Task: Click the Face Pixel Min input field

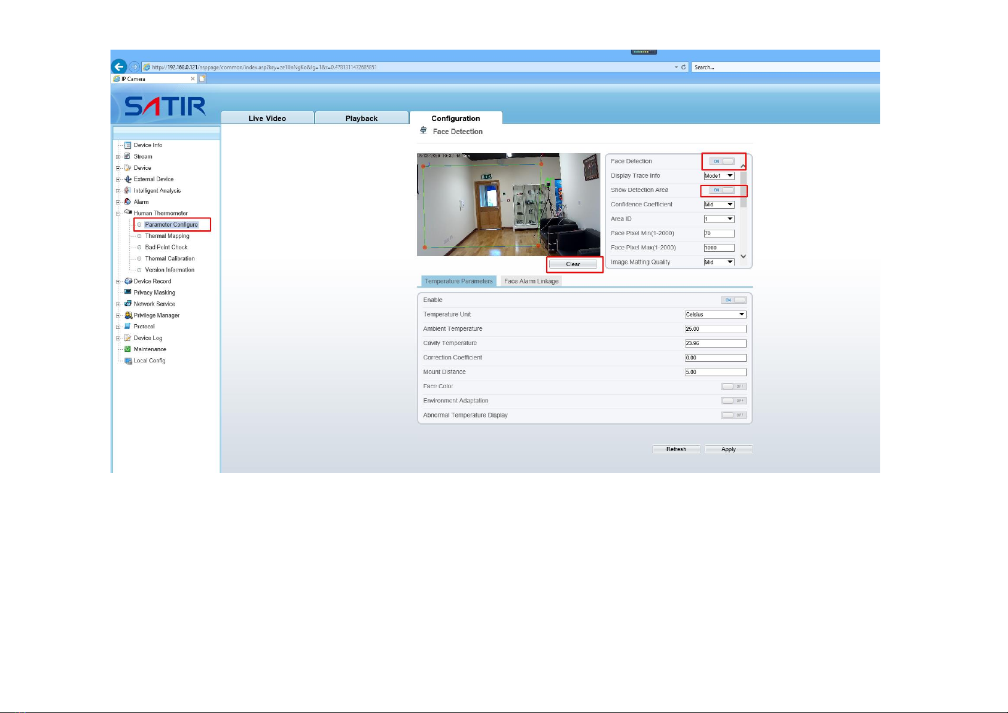Action: [x=719, y=233]
